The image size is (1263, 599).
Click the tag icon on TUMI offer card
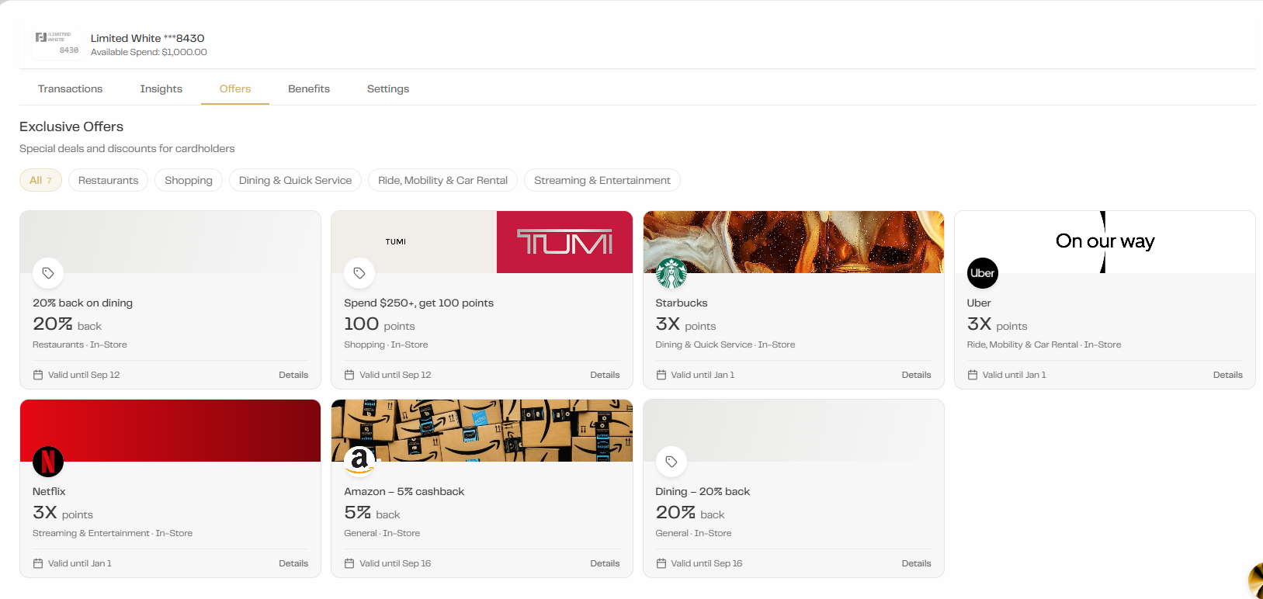(x=359, y=273)
